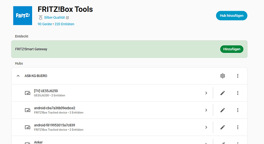The image size is (264, 144).
Task: Open three-dot menu for [TV] UE55J6250
Action: click(x=238, y=93)
